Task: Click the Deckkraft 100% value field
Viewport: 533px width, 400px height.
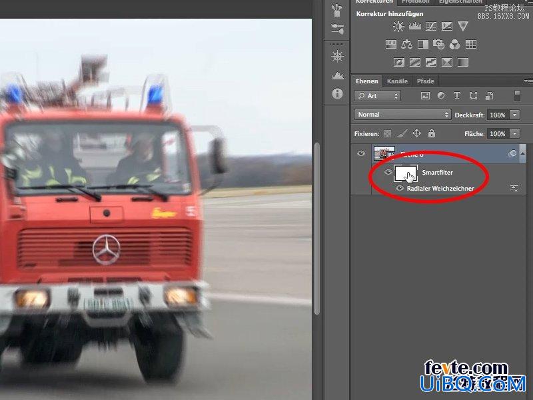Action: click(x=498, y=115)
